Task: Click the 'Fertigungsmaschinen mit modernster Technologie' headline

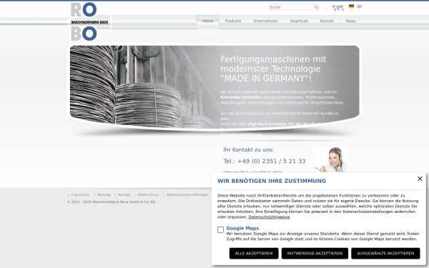Action: tap(273, 69)
